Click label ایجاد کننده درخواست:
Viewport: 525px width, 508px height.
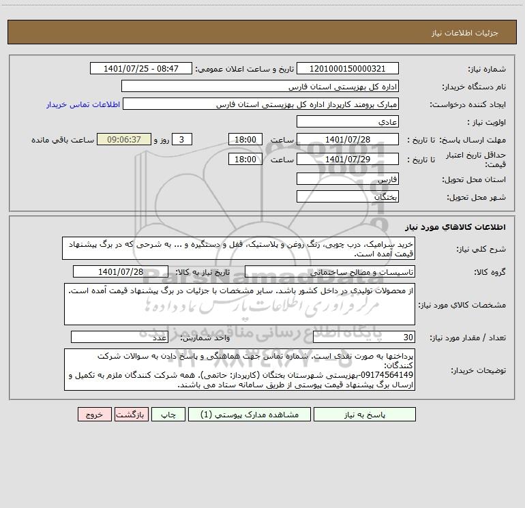pyautogui.click(x=468, y=105)
